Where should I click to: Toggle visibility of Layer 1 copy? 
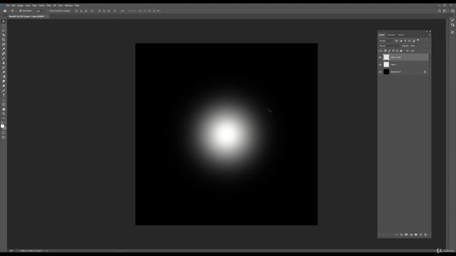click(380, 57)
